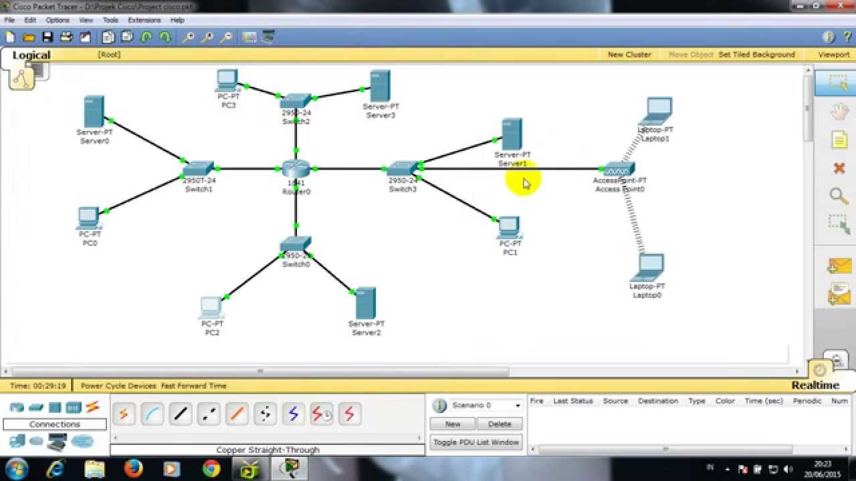Open the Tools menu

point(110,20)
